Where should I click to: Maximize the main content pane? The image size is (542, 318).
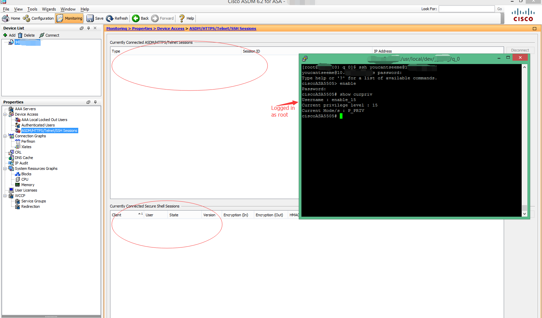tap(535, 28)
